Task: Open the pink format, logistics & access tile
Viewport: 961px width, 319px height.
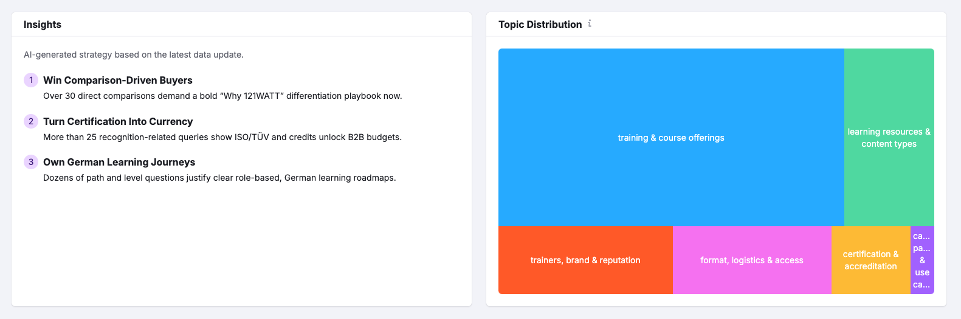Action: pyautogui.click(x=752, y=260)
